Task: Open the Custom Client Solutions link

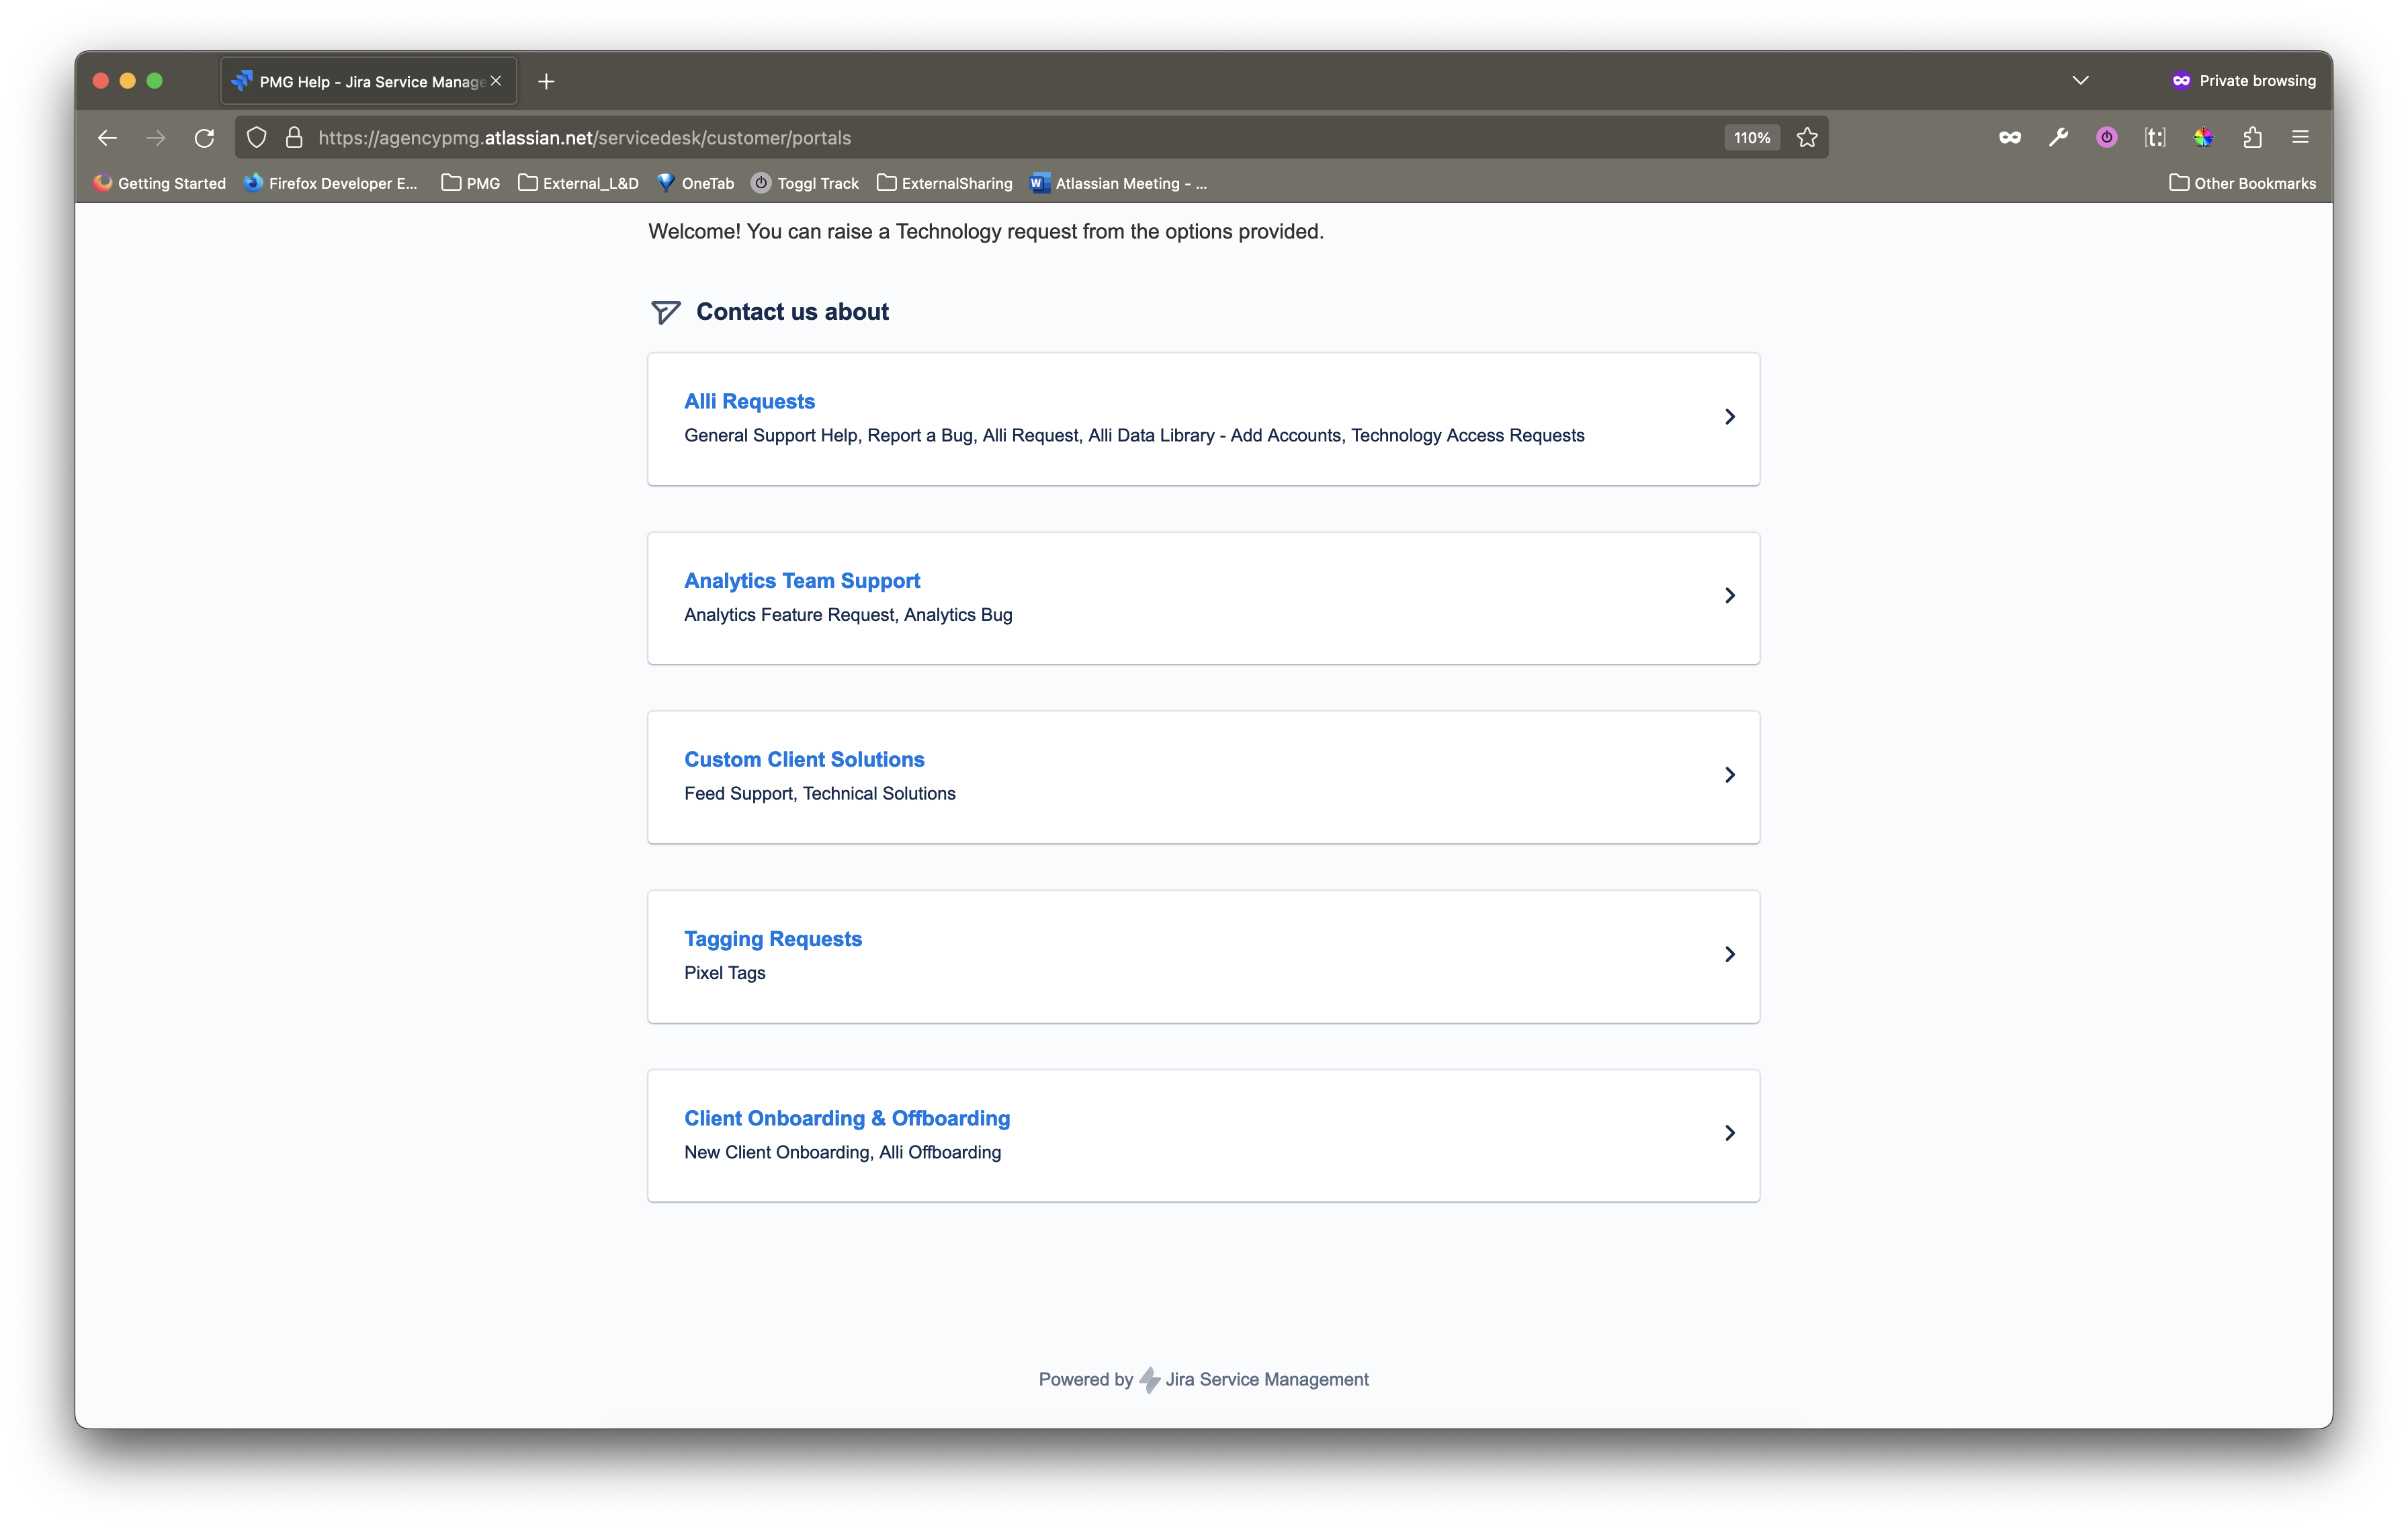Action: [804, 759]
